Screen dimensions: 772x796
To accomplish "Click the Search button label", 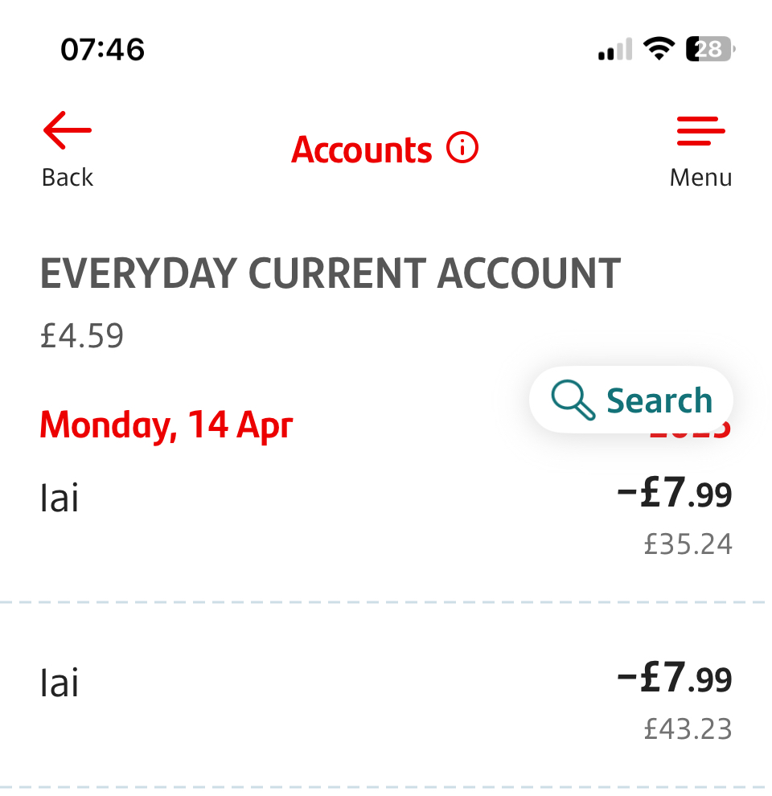I will 659,400.
